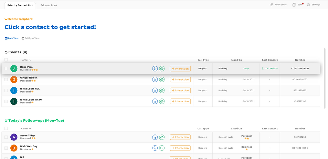Collapse the Events (4) section

click(6, 52)
